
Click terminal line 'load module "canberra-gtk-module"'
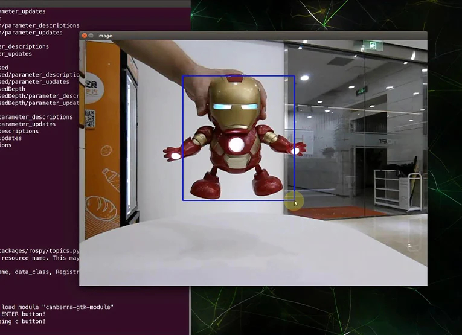point(57,307)
